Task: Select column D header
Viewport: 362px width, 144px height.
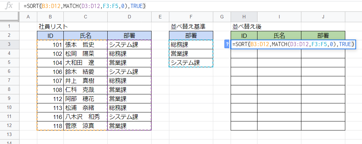Action: (x=129, y=17)
